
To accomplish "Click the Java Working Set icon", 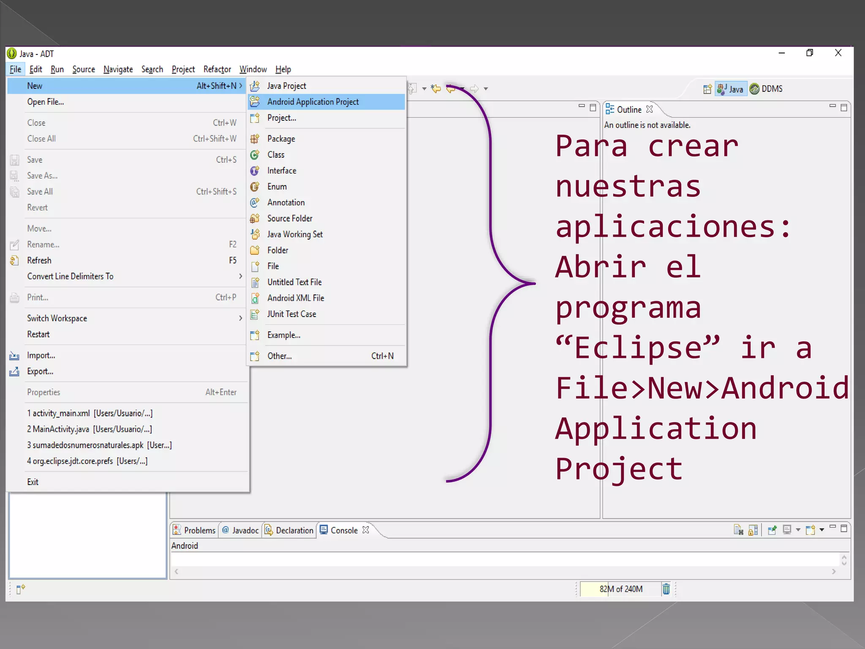I will point(255,235).
